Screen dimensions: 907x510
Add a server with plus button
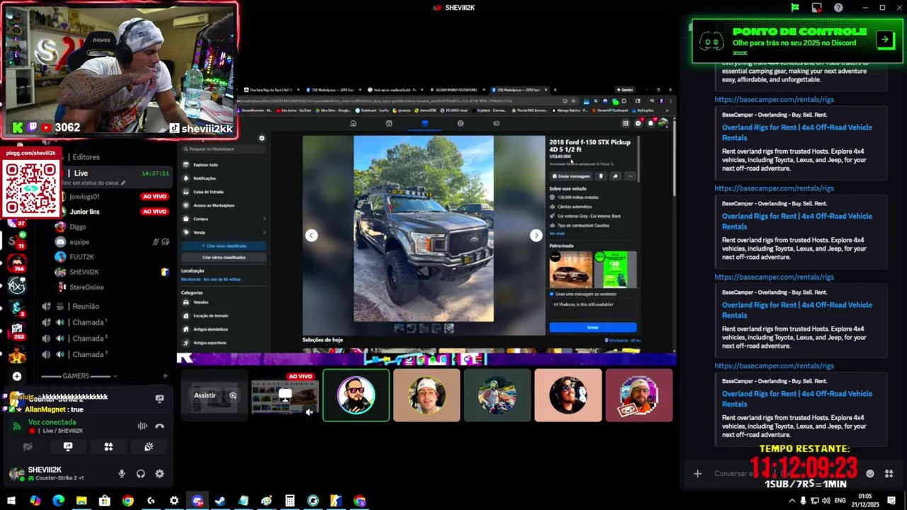17,376
